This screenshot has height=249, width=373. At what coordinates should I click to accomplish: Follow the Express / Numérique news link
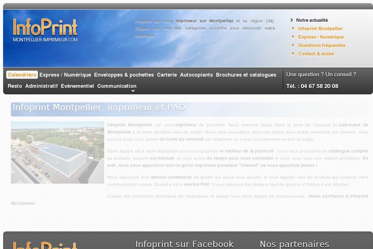tap(321, 37)
